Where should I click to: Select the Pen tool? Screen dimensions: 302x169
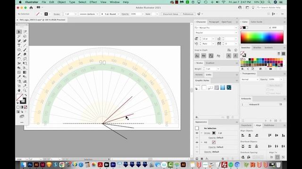click(x=19, y=41)
